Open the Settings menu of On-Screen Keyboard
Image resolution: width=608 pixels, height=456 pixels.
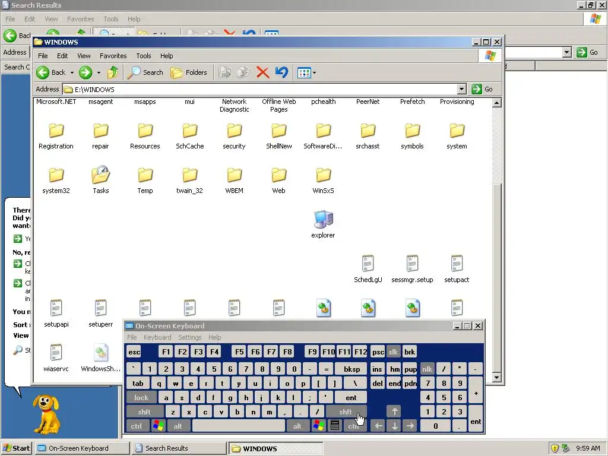click(x=189, y=337)
